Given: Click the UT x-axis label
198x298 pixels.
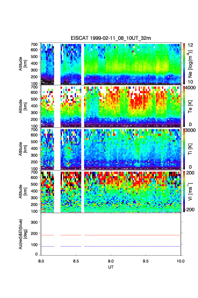Looking at the screenshot, I should pos(111,267).
